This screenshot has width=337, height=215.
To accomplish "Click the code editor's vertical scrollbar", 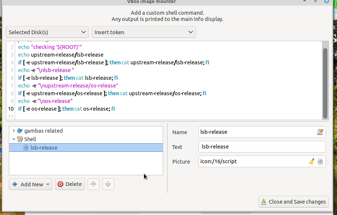I will pyautogui.click(x=325, y=83).
